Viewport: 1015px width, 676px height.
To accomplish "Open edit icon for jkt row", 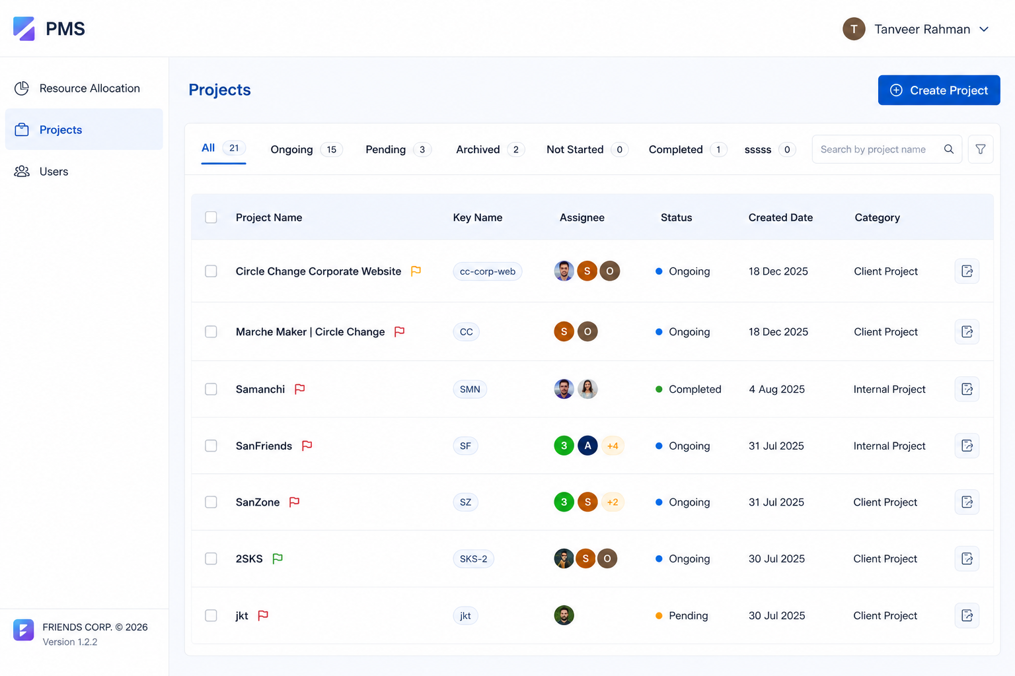I will (967, 615).
